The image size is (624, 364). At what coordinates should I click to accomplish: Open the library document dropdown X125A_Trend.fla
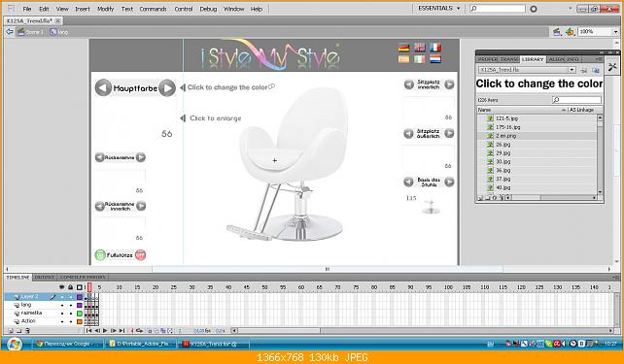pos(527,70)
